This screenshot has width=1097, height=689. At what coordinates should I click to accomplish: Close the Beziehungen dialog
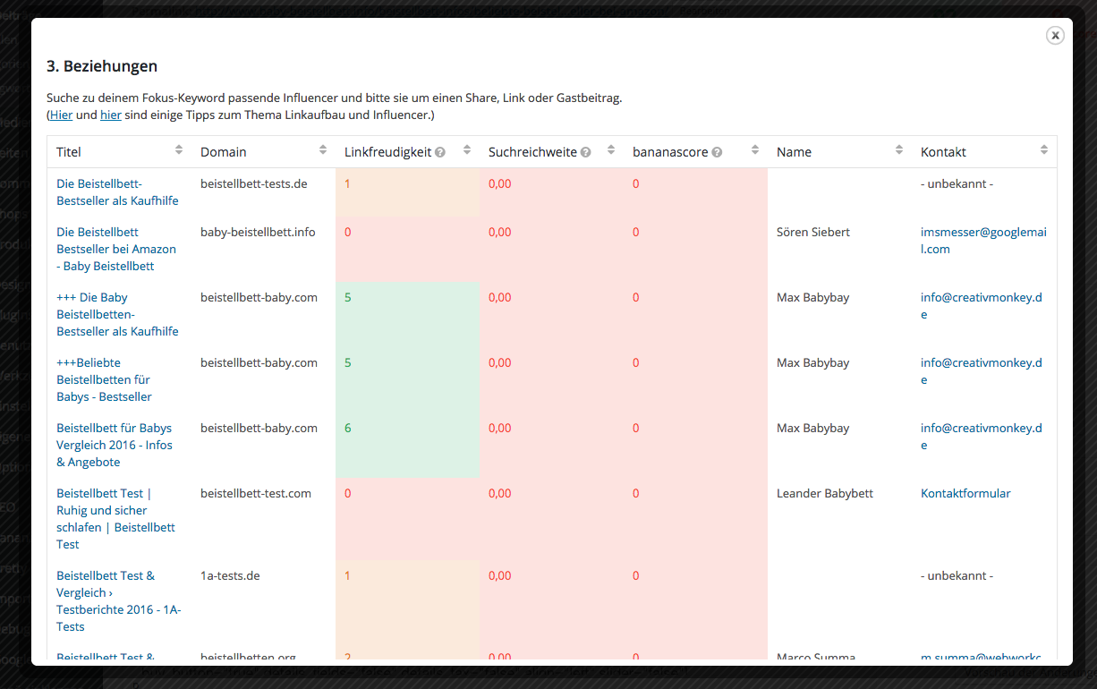pyautogui.click(x=1055, y=35)
